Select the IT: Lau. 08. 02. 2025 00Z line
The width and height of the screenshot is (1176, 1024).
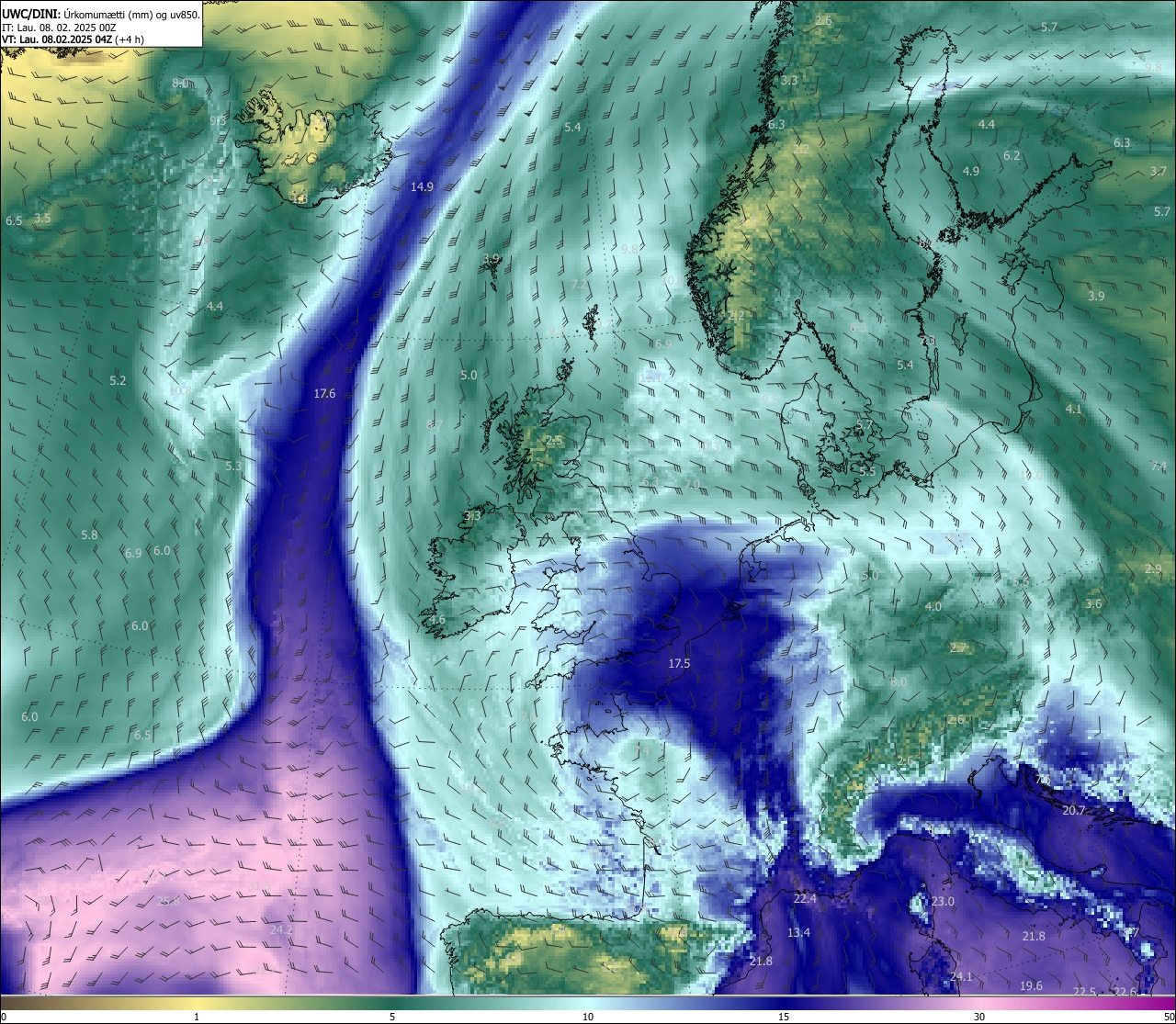click(59, 28)
